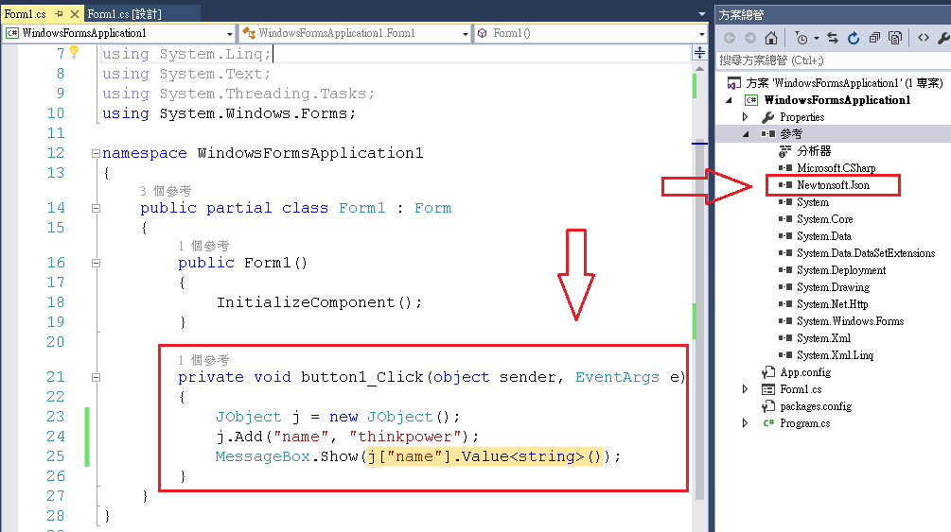Select the System.Windows.Forms reference
The height and width of the screenshot is (532, 951).
[850, 320]
